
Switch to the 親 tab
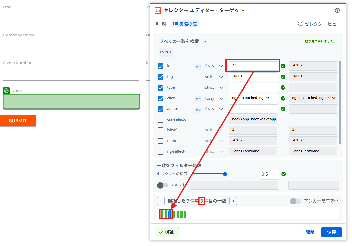161,24
